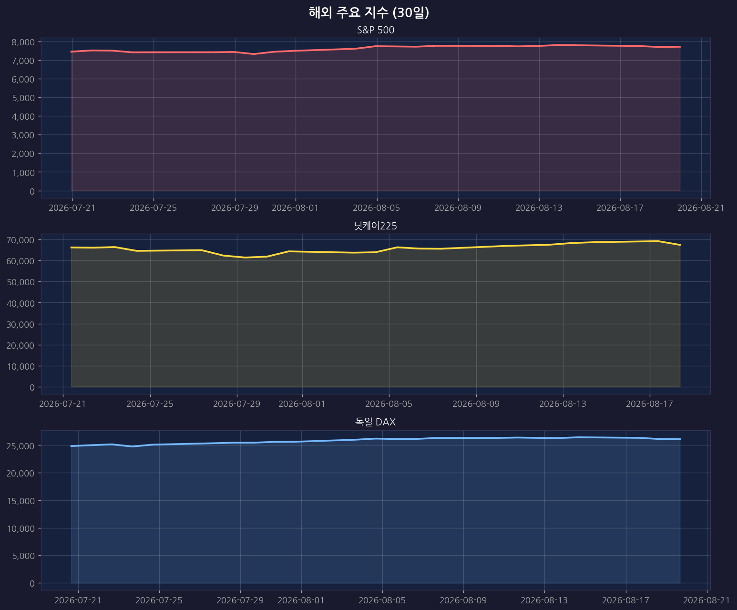
Task: Click the 30,000 label on 닛케이225 y-axis
Action: [x=21, y=324]
